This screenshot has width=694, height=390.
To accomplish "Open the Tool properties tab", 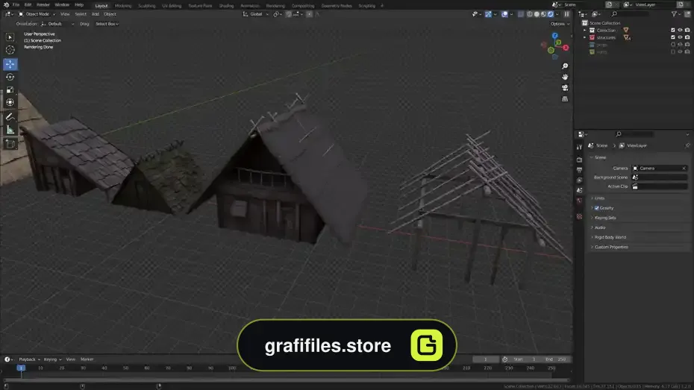I will 579,147.
